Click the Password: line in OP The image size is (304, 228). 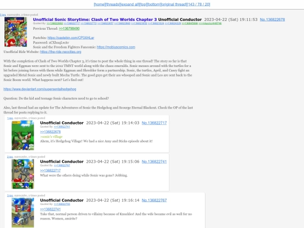click(x=51, y=42)
